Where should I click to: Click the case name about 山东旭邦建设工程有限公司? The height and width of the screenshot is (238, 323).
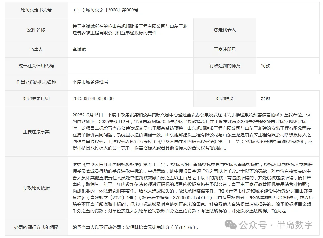(x=129, y=30)
